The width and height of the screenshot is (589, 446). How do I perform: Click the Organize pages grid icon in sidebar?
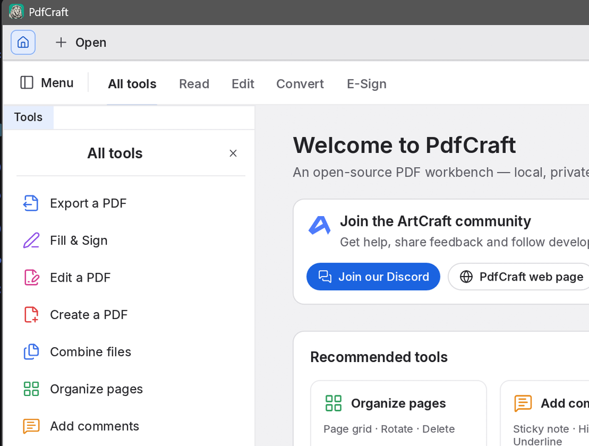click(x=31, y=389)
